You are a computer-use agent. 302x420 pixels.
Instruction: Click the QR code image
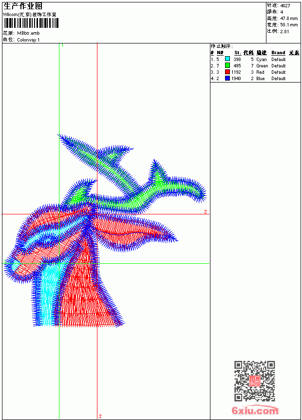[x=255, y=381]
